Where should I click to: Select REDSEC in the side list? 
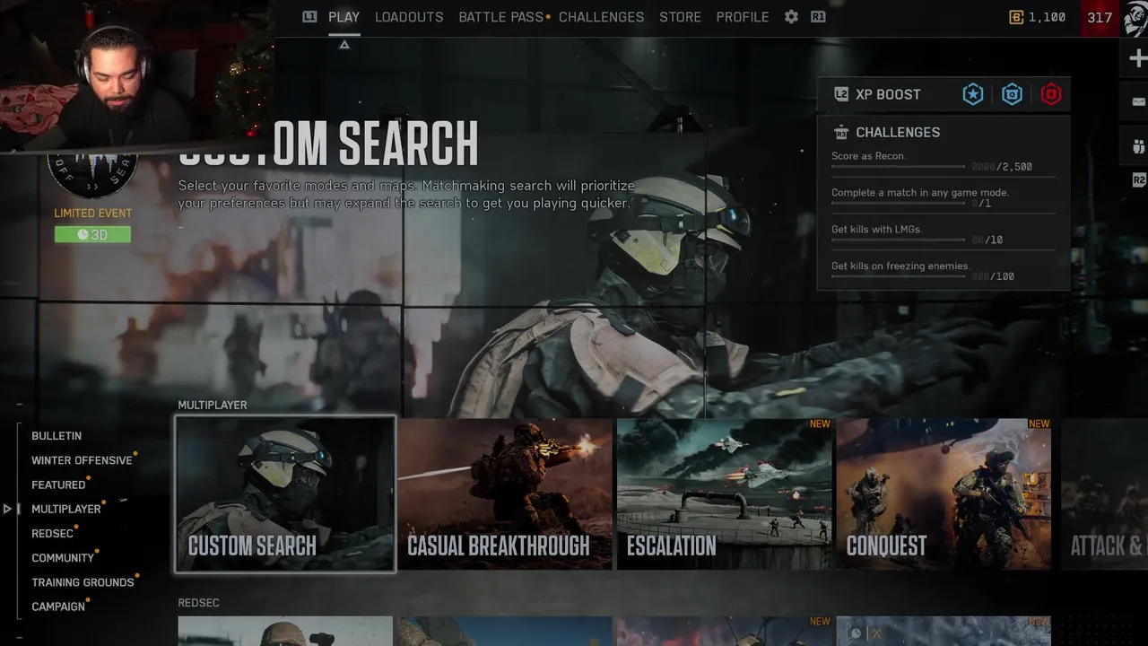pos(52,534)
